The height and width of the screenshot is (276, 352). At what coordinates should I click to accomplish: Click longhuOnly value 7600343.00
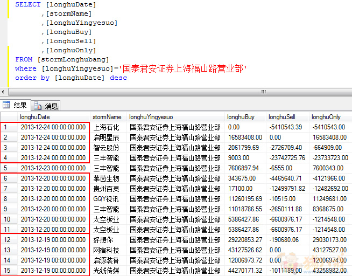328,168
